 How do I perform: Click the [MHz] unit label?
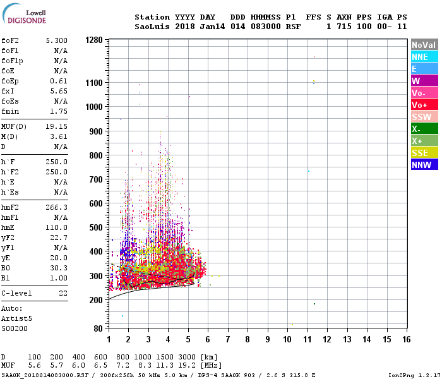coord(211,366)
